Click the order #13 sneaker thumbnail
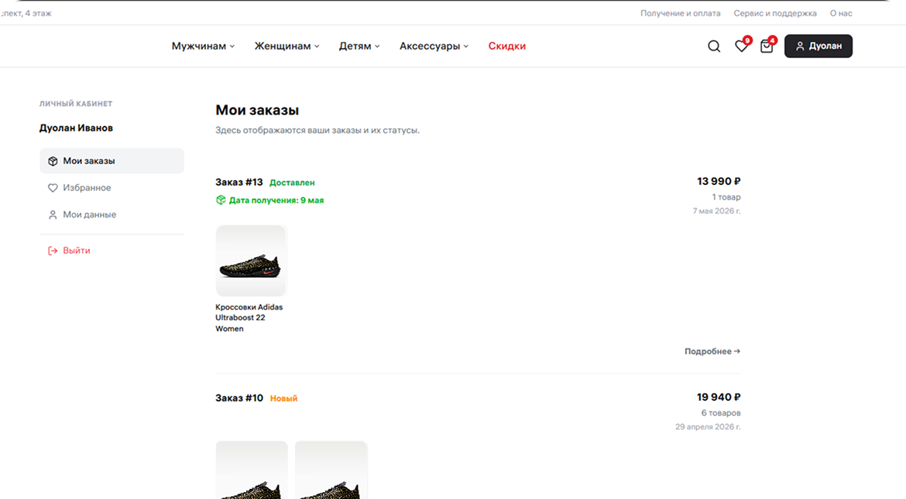The height and width of the screenshot is (499, 906). [x=251, y=261]
